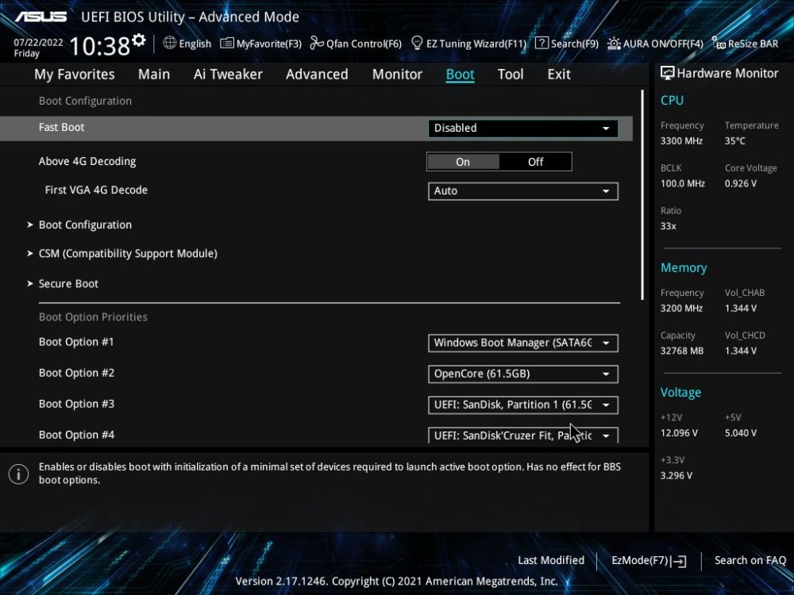Open Boot Option #1 dropdown

tap(522, 343)
